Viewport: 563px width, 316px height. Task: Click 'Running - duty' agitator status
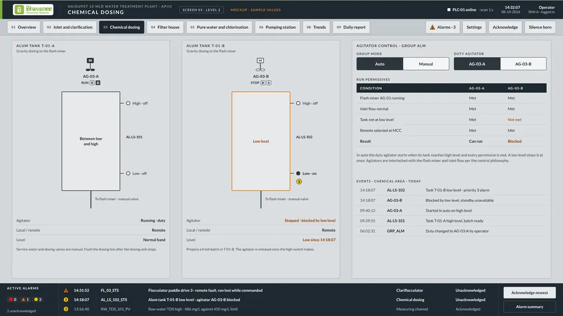click(153, 221)
